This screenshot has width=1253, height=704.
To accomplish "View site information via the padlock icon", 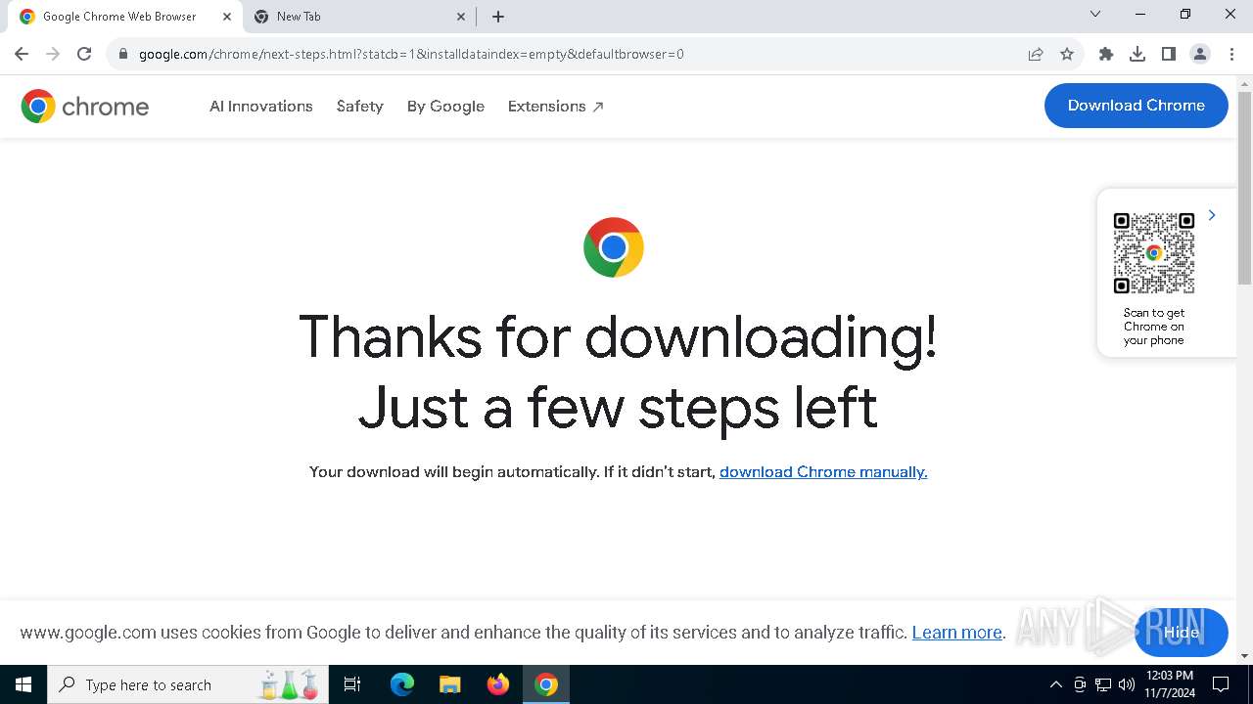I will point(123,54).
